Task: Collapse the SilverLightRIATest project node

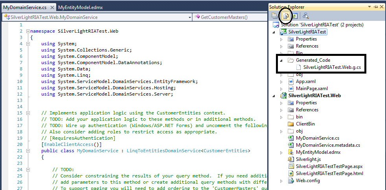Action: click(274, 32)
